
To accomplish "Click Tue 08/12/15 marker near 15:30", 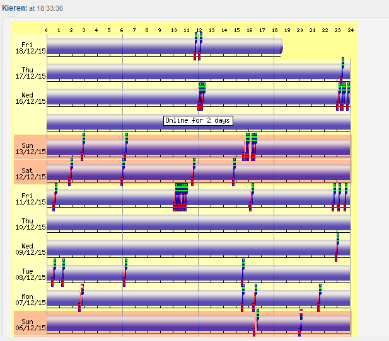I will tap(243, 272).
